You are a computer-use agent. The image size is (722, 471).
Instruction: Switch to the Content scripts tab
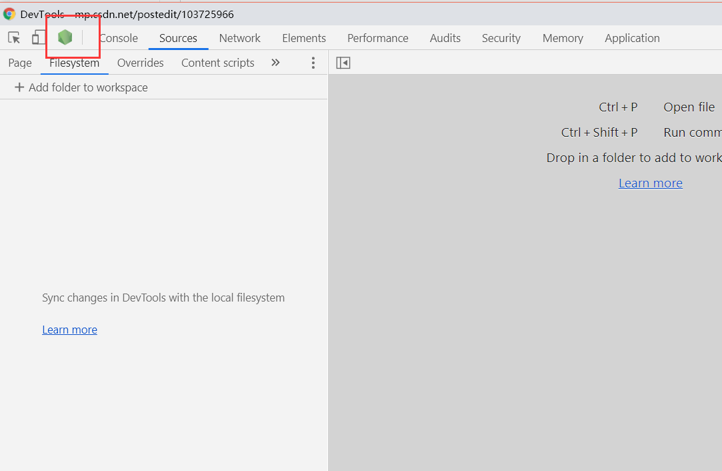pyautogui.click(x=217, y=62)
